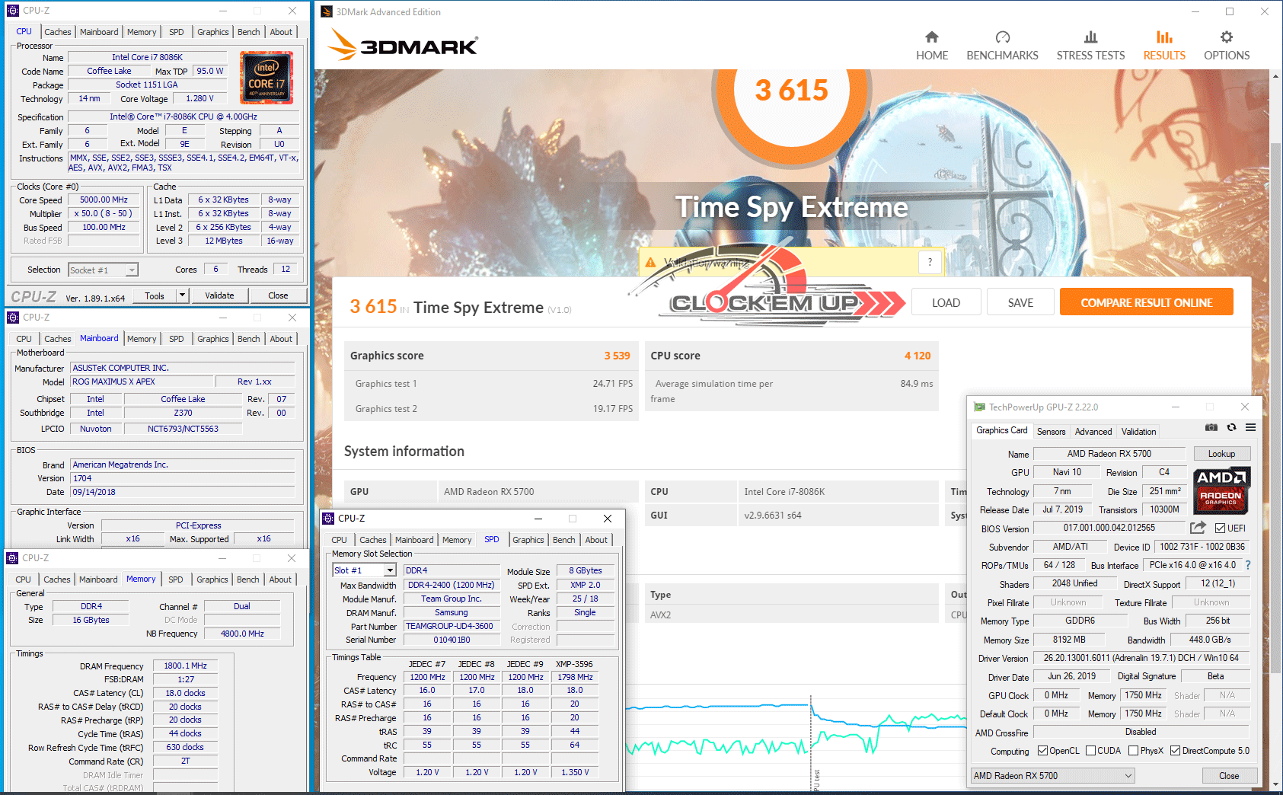Toggle the UEFI checkbox
The image size is (1283, 795).
point(1220,528)
